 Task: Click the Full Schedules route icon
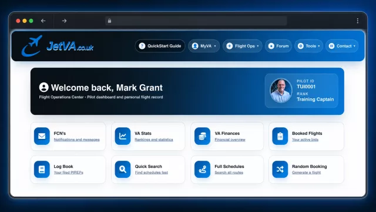(x=202, y=169)
